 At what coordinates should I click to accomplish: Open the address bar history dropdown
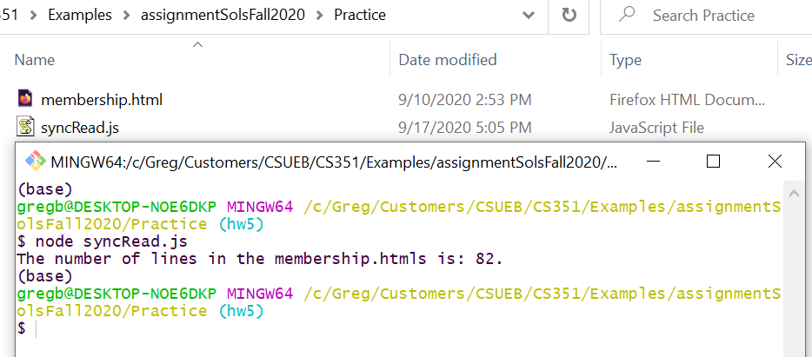click(x=529, y=15)
